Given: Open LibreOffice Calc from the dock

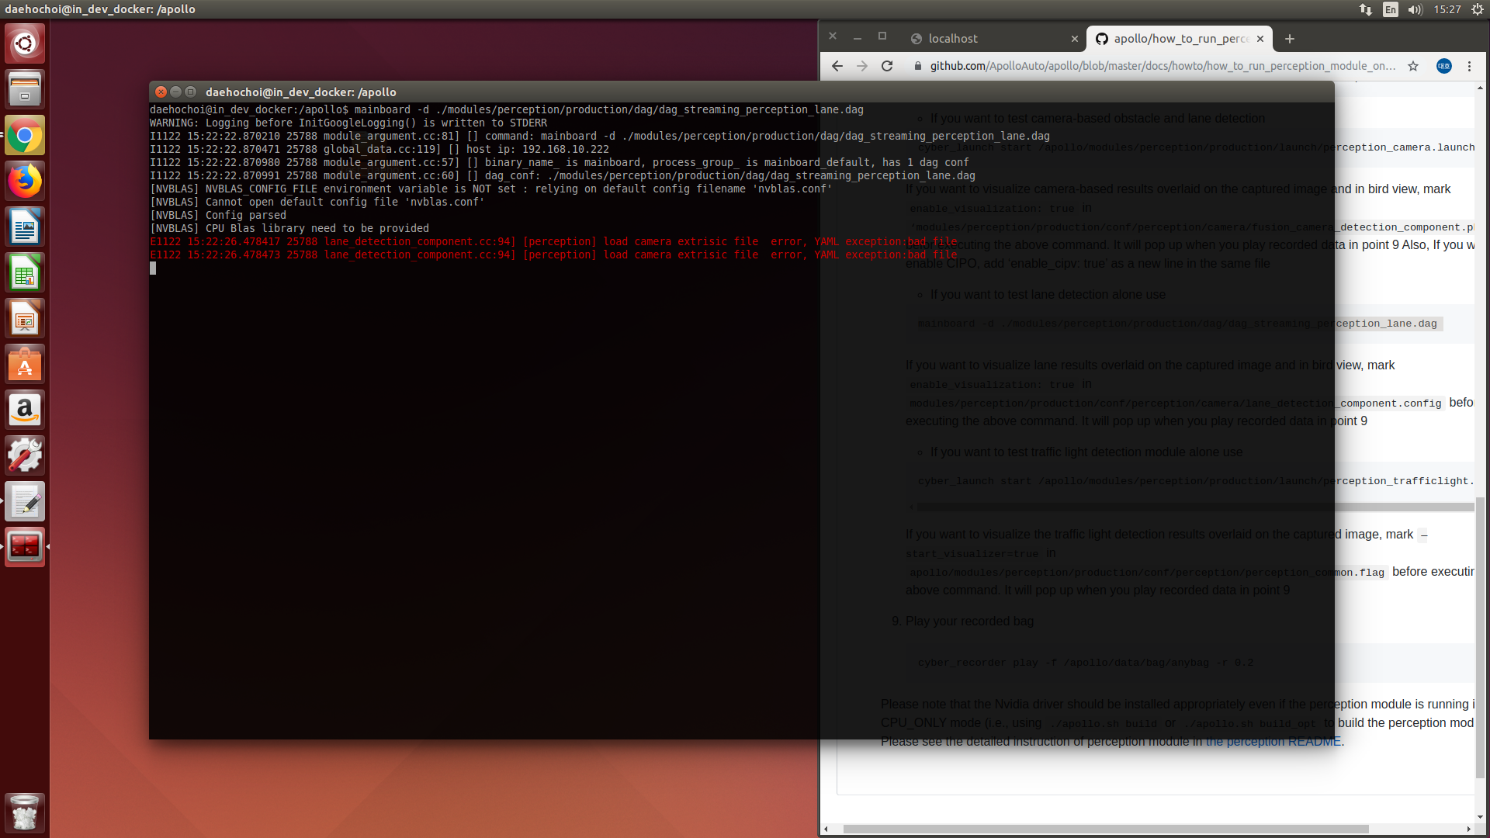Looking at the screenshot, I should coord(24,272).
